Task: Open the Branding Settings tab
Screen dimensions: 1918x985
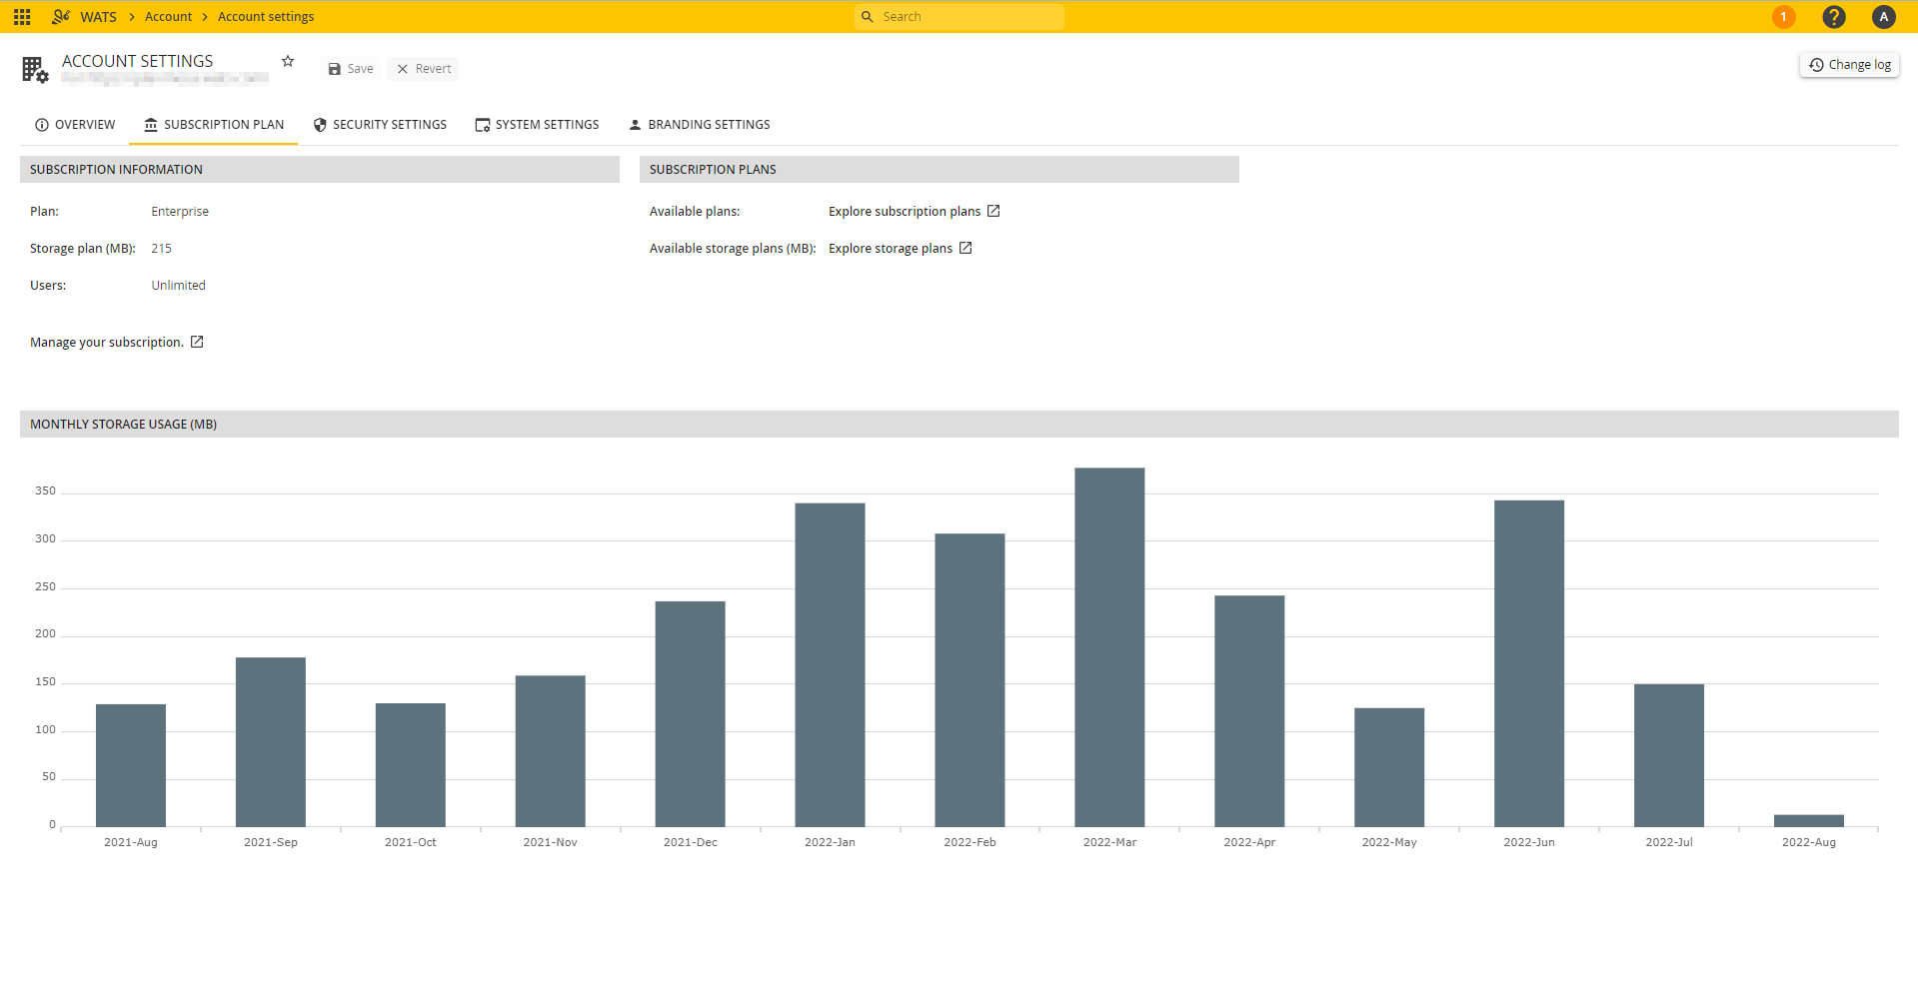Action: point(699,125)
